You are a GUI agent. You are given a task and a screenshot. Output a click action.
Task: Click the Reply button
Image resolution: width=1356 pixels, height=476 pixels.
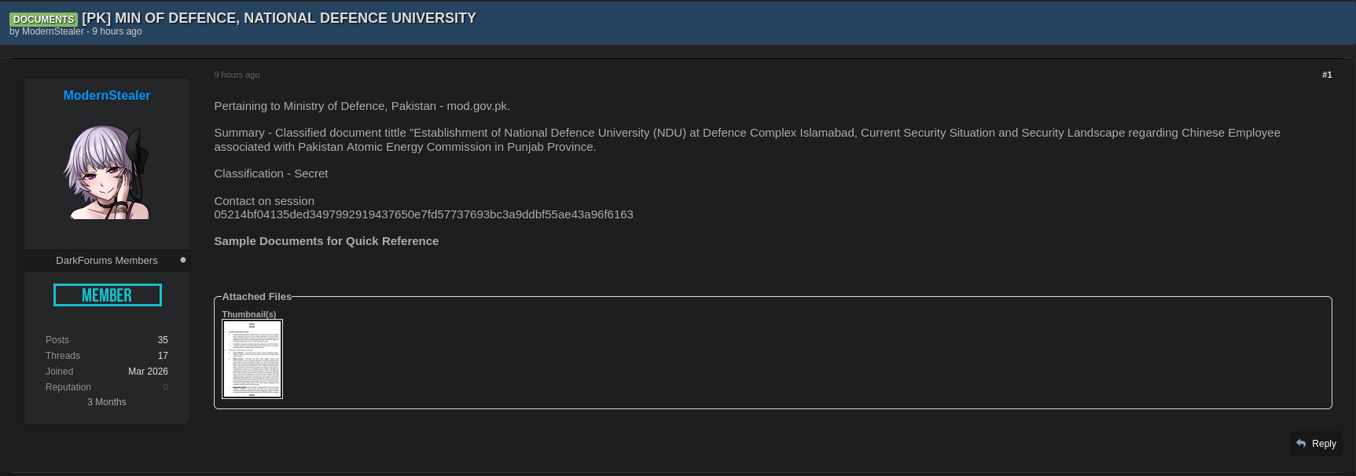tap(1316, 444)
